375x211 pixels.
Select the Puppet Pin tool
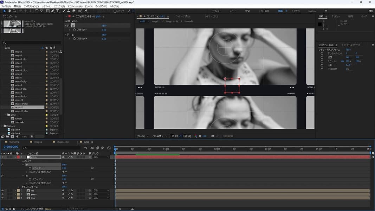(86, 11)
